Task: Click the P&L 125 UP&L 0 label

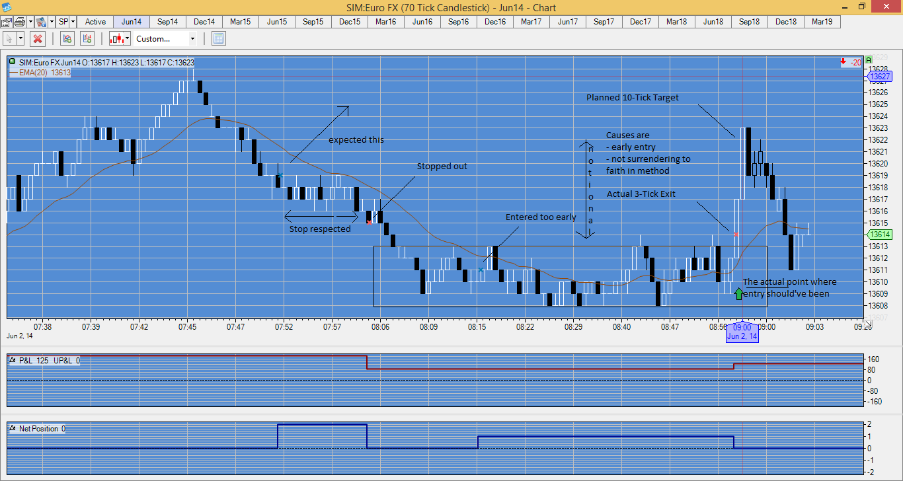Action: click(48, 360)
